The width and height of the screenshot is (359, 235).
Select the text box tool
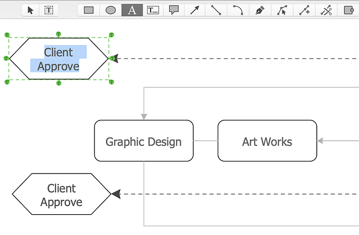[x=153, y=10]
